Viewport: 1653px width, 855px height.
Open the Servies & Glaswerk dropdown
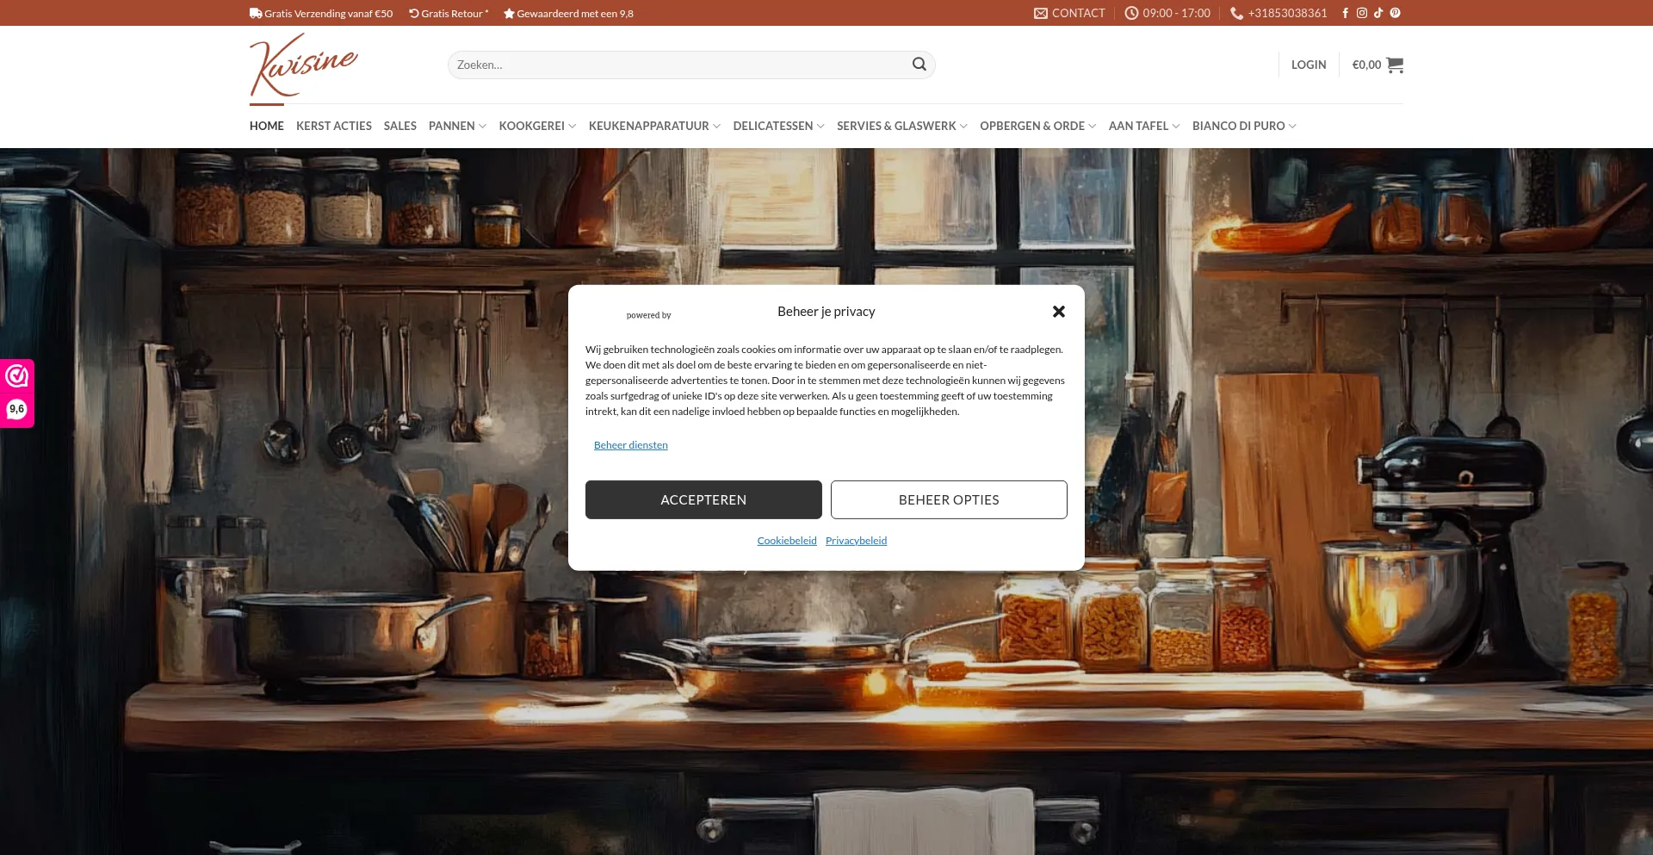click(901, 126)
